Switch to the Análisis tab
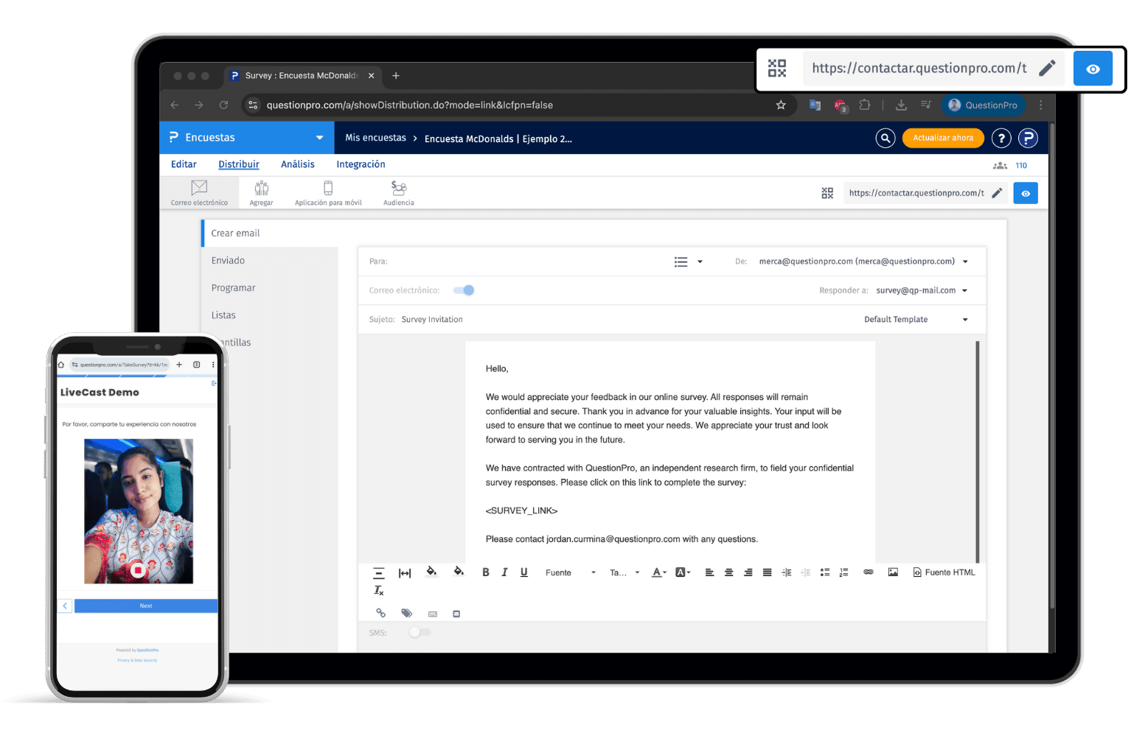Viewport: 1128px width, 733px height. tap(297, 164)
